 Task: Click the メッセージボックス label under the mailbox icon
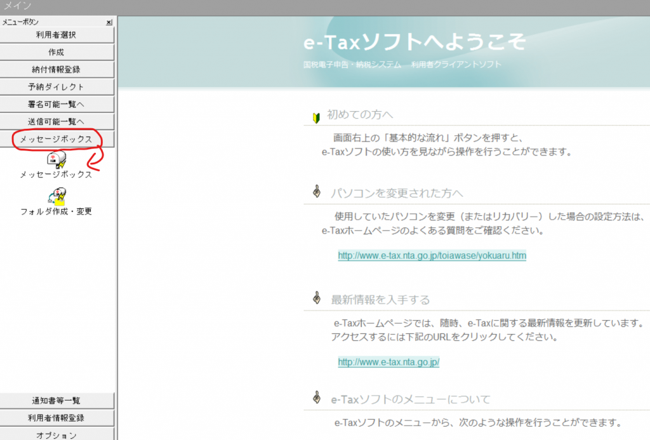click(x=56, y=175)
